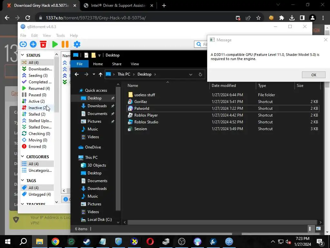Viewport: 330px width, 248px height.
Task: Collapse the TAGS section in qBittorrent
Action: 23,180
